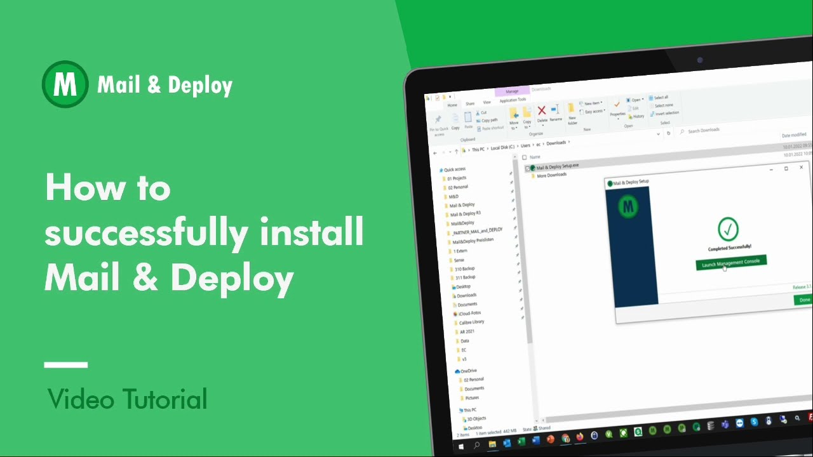This screenshot has width=813, height=457.
Task: Expand the New item dropdown
Action: tap(590, 103)
